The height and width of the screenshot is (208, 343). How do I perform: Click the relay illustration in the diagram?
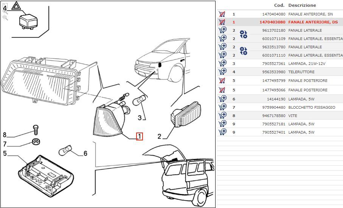[28, 22]
